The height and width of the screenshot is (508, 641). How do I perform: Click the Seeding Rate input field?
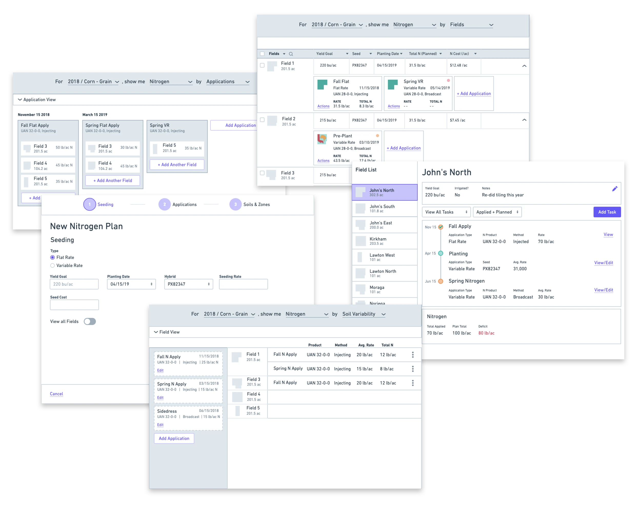pyautogui.click(x=243, y=284)
